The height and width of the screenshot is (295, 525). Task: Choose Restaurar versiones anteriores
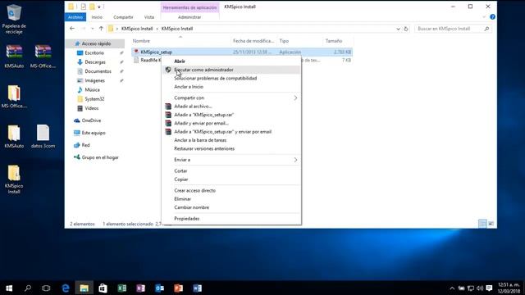[231, 148]
